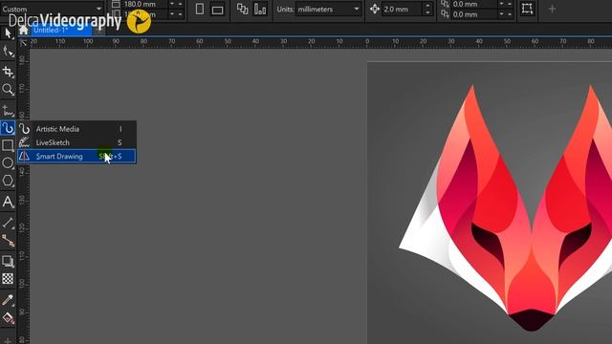Viewport: 612px width, 344px height.
Task: Adjust page height stepper arrows
Action: (x=176, y=14)
